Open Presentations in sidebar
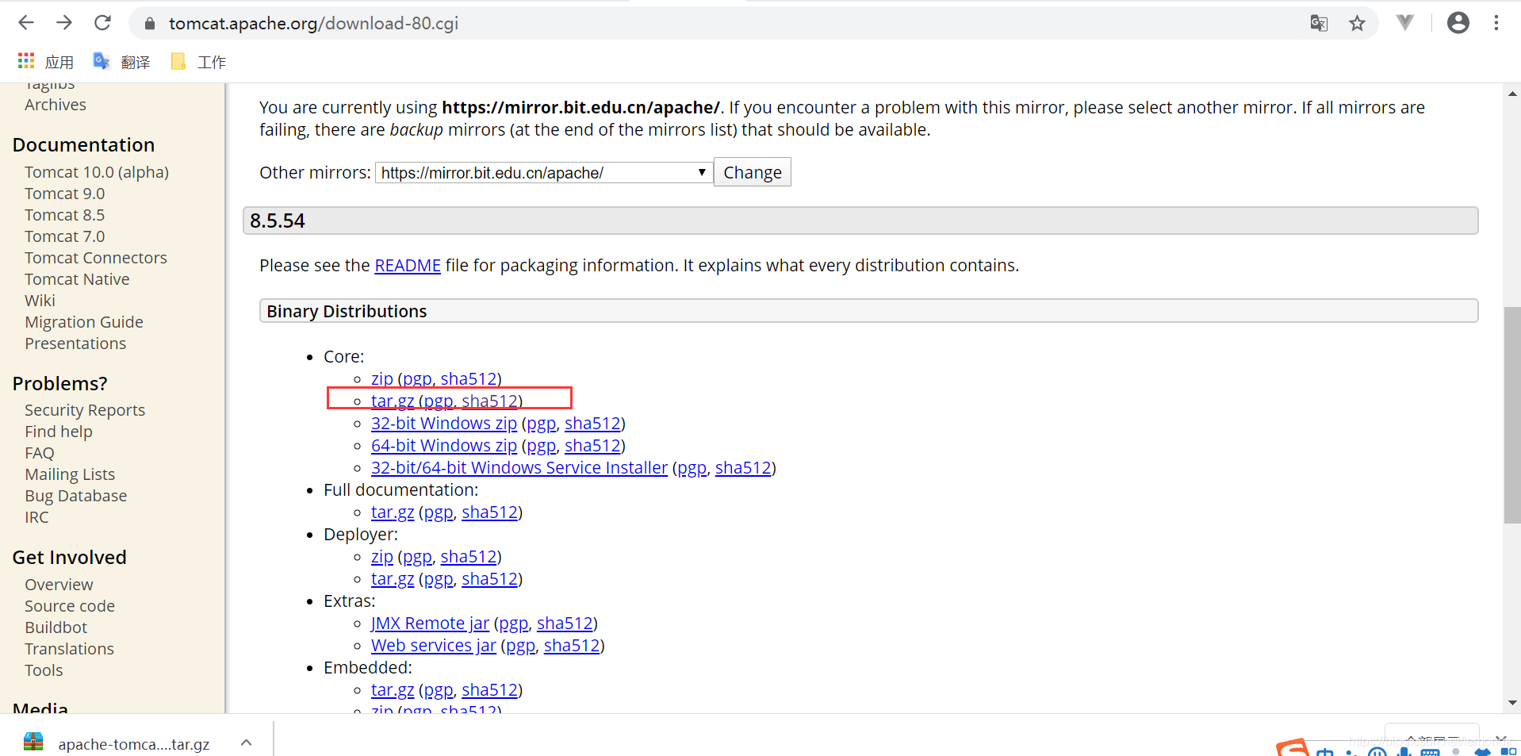This screenshot has width=1521, height=756. coord(75,343)
